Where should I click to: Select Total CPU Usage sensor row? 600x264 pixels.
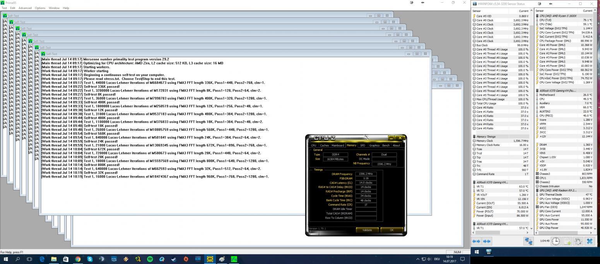501,103
